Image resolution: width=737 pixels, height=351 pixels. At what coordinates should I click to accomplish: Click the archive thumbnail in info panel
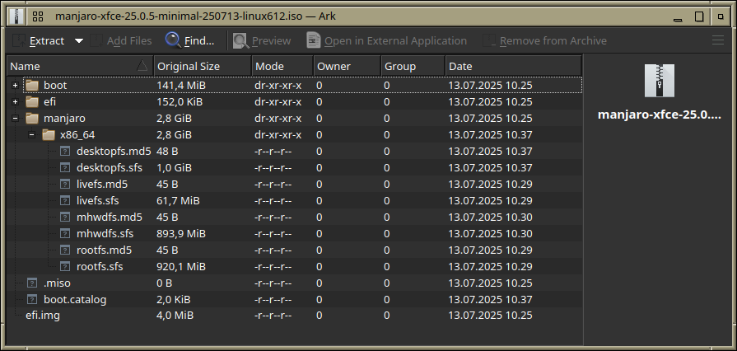659,81
